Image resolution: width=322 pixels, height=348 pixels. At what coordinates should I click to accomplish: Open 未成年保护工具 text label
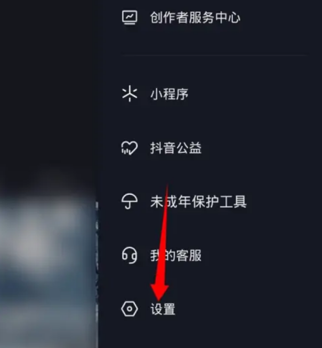198,202
